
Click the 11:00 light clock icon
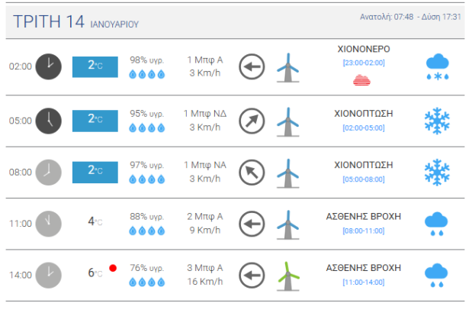(x=48, y=224)
